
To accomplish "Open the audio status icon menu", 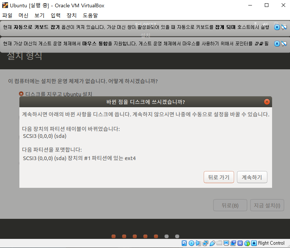I will (x=198, y=243).
